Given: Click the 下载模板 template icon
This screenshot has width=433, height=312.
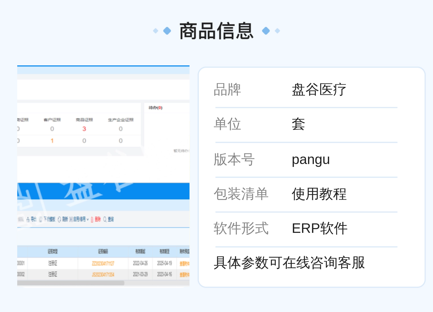Looking at the screenshot, I should point(41,219).
